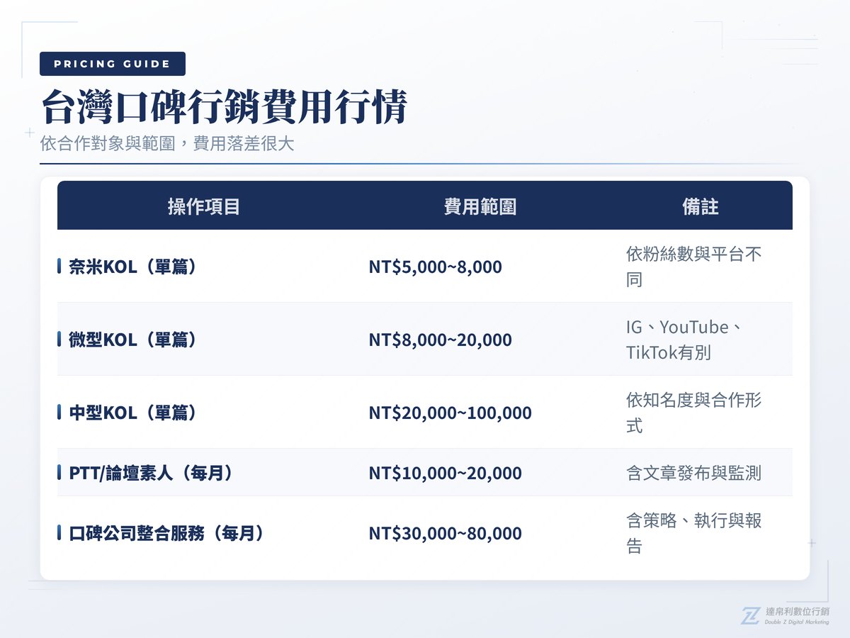Screen dimensions: 850x638
Task: Select the blue marker beside 中型KOL（單篇）
Action: pos(59,413)
